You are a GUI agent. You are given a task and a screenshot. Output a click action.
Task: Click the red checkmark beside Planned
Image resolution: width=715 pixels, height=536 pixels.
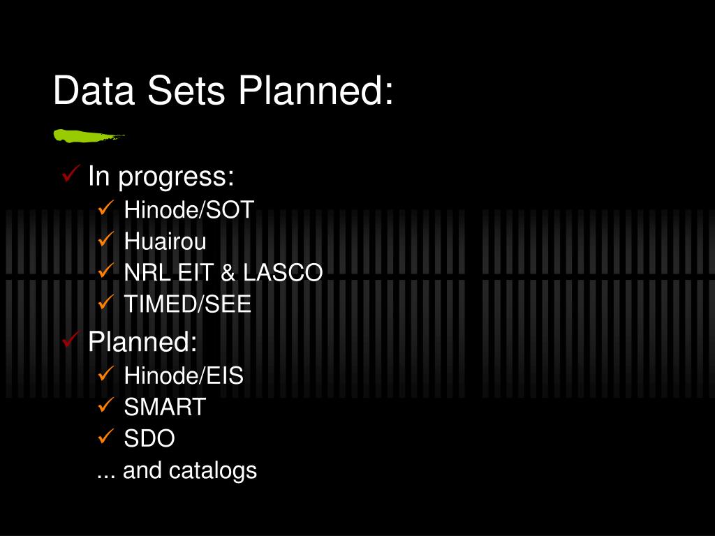tap(71, 340)
